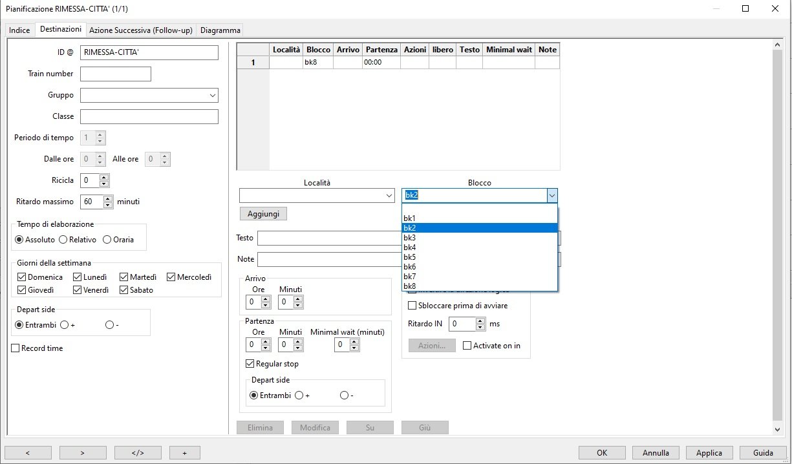Expand the Località combo box
The image size is (792, 464).
389,196
